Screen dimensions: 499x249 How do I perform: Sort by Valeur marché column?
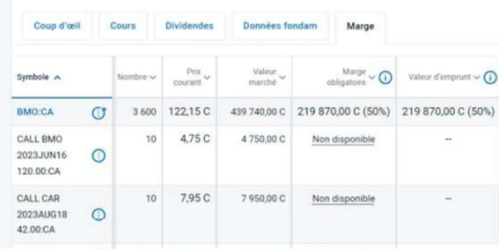282,78
